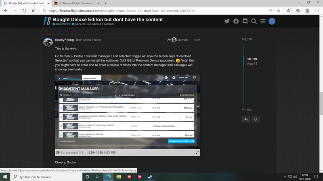Open the Content Manager screenshot image
The width and height of the screenshot is (323, 181).
pos(127,112)
